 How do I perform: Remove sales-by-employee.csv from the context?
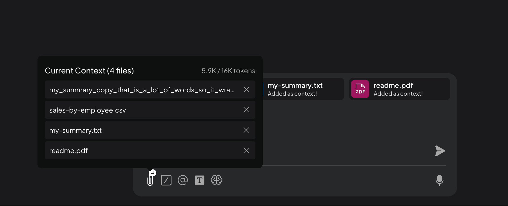(x=246, y=110)
